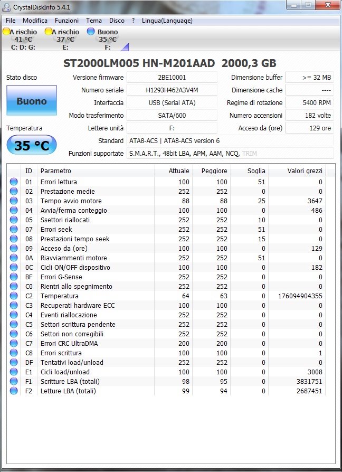The image size is (342, 472).
Task: Click the SATA/600 transfer mode field
Action: coord(172,115)
